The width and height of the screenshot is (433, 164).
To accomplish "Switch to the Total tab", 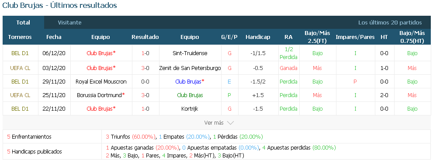I will [23, 22].
